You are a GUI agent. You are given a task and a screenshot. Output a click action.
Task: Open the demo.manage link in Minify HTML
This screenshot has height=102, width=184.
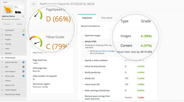click(x=107, y=51)
